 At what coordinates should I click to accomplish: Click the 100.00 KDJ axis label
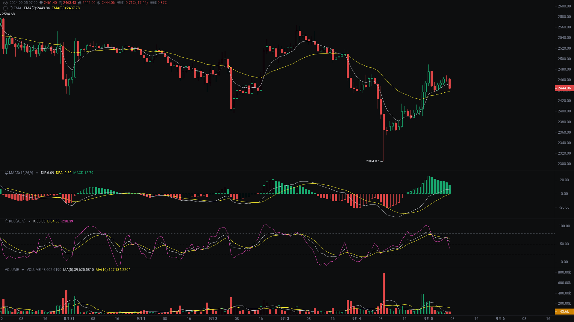click(x=564, y=226)
